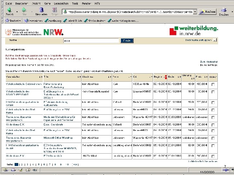Check merken box for Microsoft Office Workshop row
Viewport: 234px width, 175px height.
[213, 138]
